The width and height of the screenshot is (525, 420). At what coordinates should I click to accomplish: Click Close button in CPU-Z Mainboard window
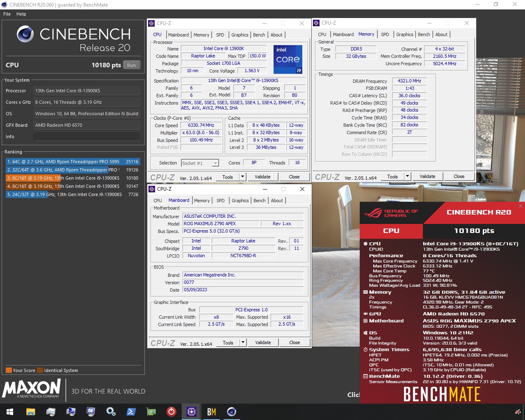point(294,342)
